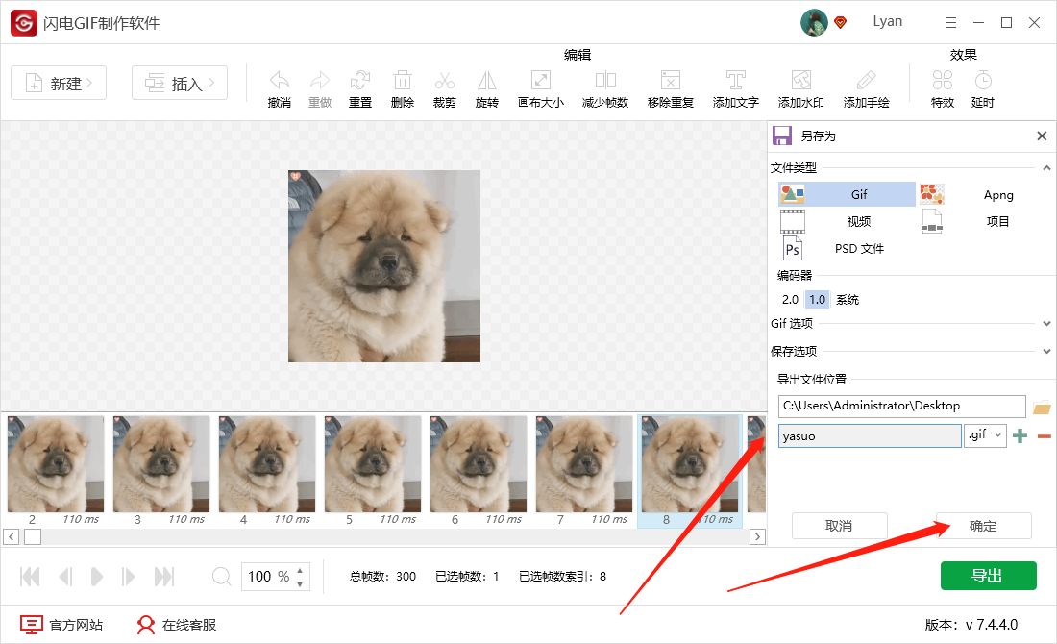Click the zoom percentage up stepper
Viewport: 1057px width, 644px height.
point(298,571)
